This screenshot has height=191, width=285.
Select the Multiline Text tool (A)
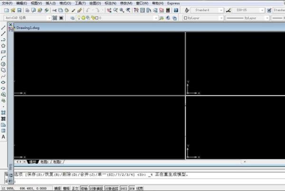3,137
